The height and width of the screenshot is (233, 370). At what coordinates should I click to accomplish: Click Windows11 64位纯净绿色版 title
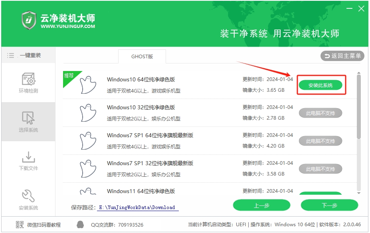pos(141,191)
